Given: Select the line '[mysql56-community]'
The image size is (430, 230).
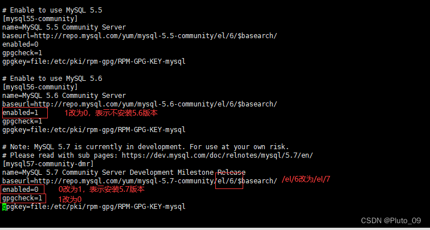Looking at the screenshot, I should click(40, 87).
